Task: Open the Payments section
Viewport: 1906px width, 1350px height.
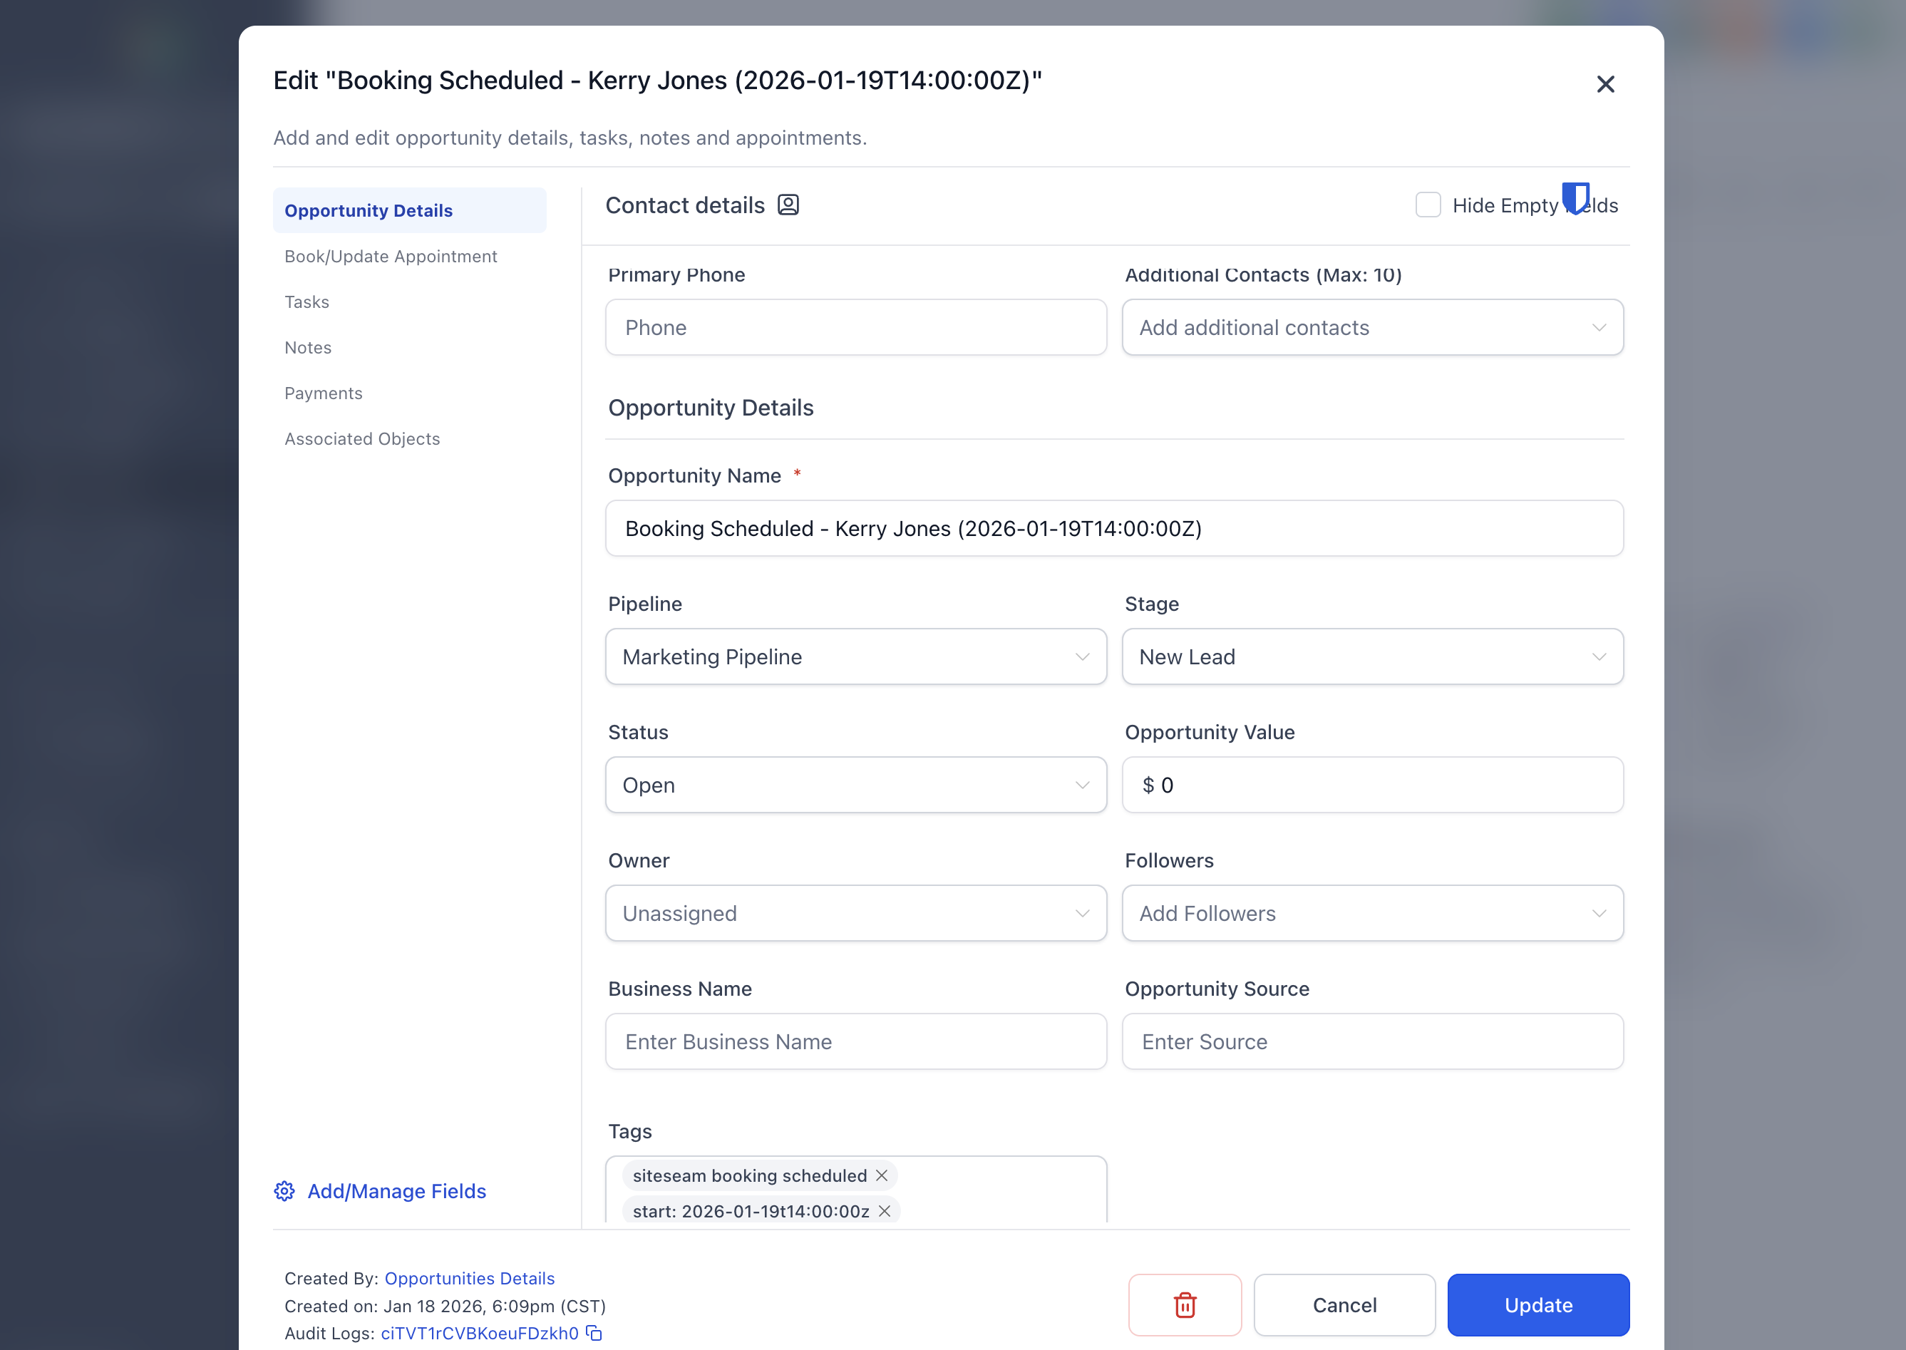Action: 324,393
